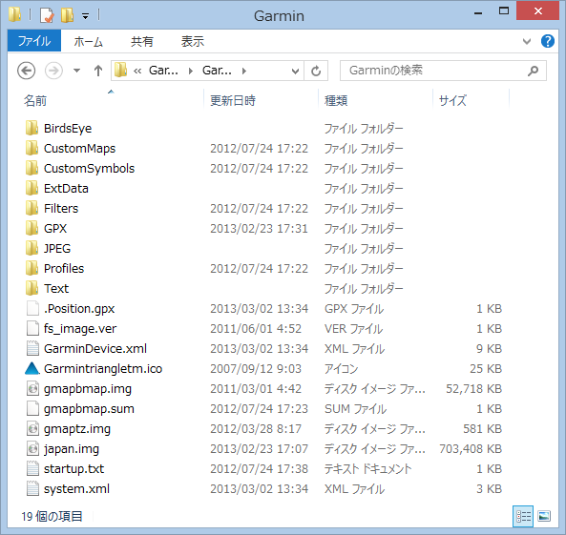Viewport: 566px width, 535px height.
Task: Select the .Position.gpx file icon
Action: click(x=32, y=308)
